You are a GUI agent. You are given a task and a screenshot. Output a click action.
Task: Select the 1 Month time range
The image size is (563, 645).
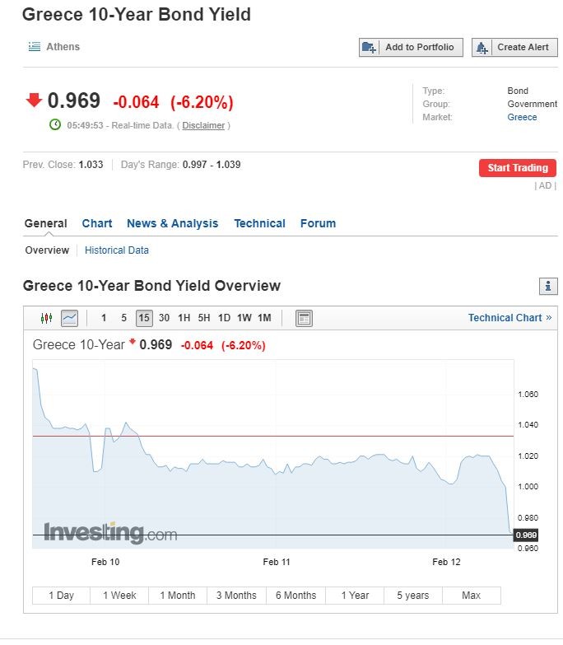(x=178, y=596)
